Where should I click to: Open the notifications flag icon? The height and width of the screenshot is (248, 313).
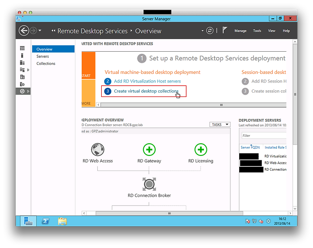225,30
